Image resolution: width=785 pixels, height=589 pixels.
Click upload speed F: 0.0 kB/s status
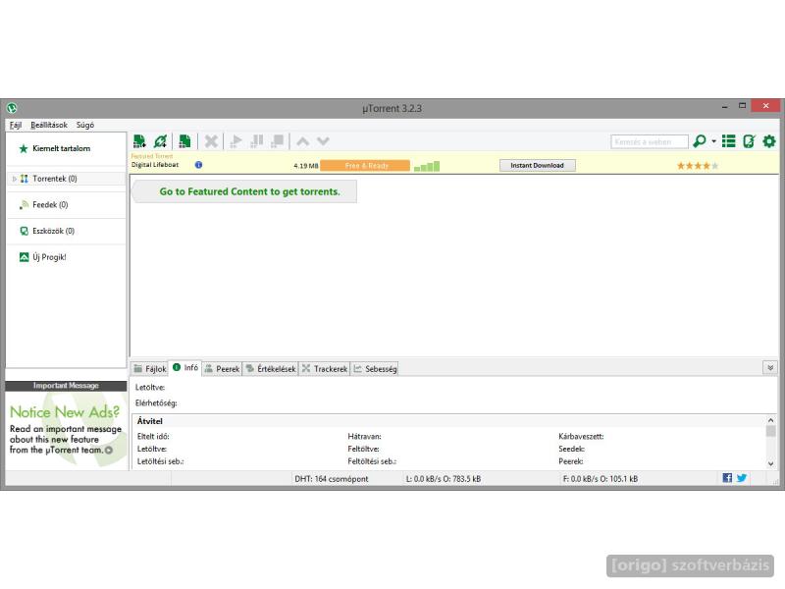point(601,479)
